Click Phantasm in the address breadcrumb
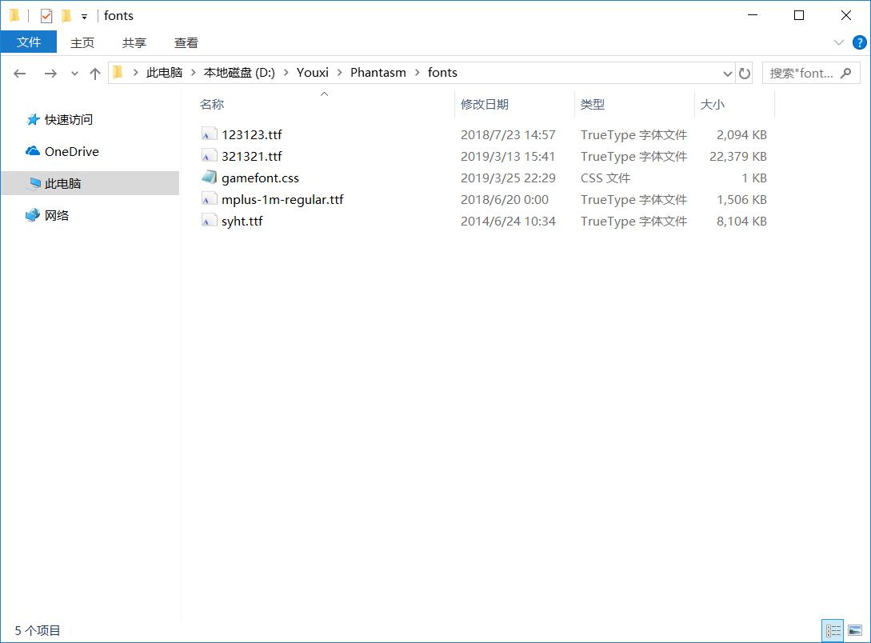This screenshot has width=871, height=643. 378,73
